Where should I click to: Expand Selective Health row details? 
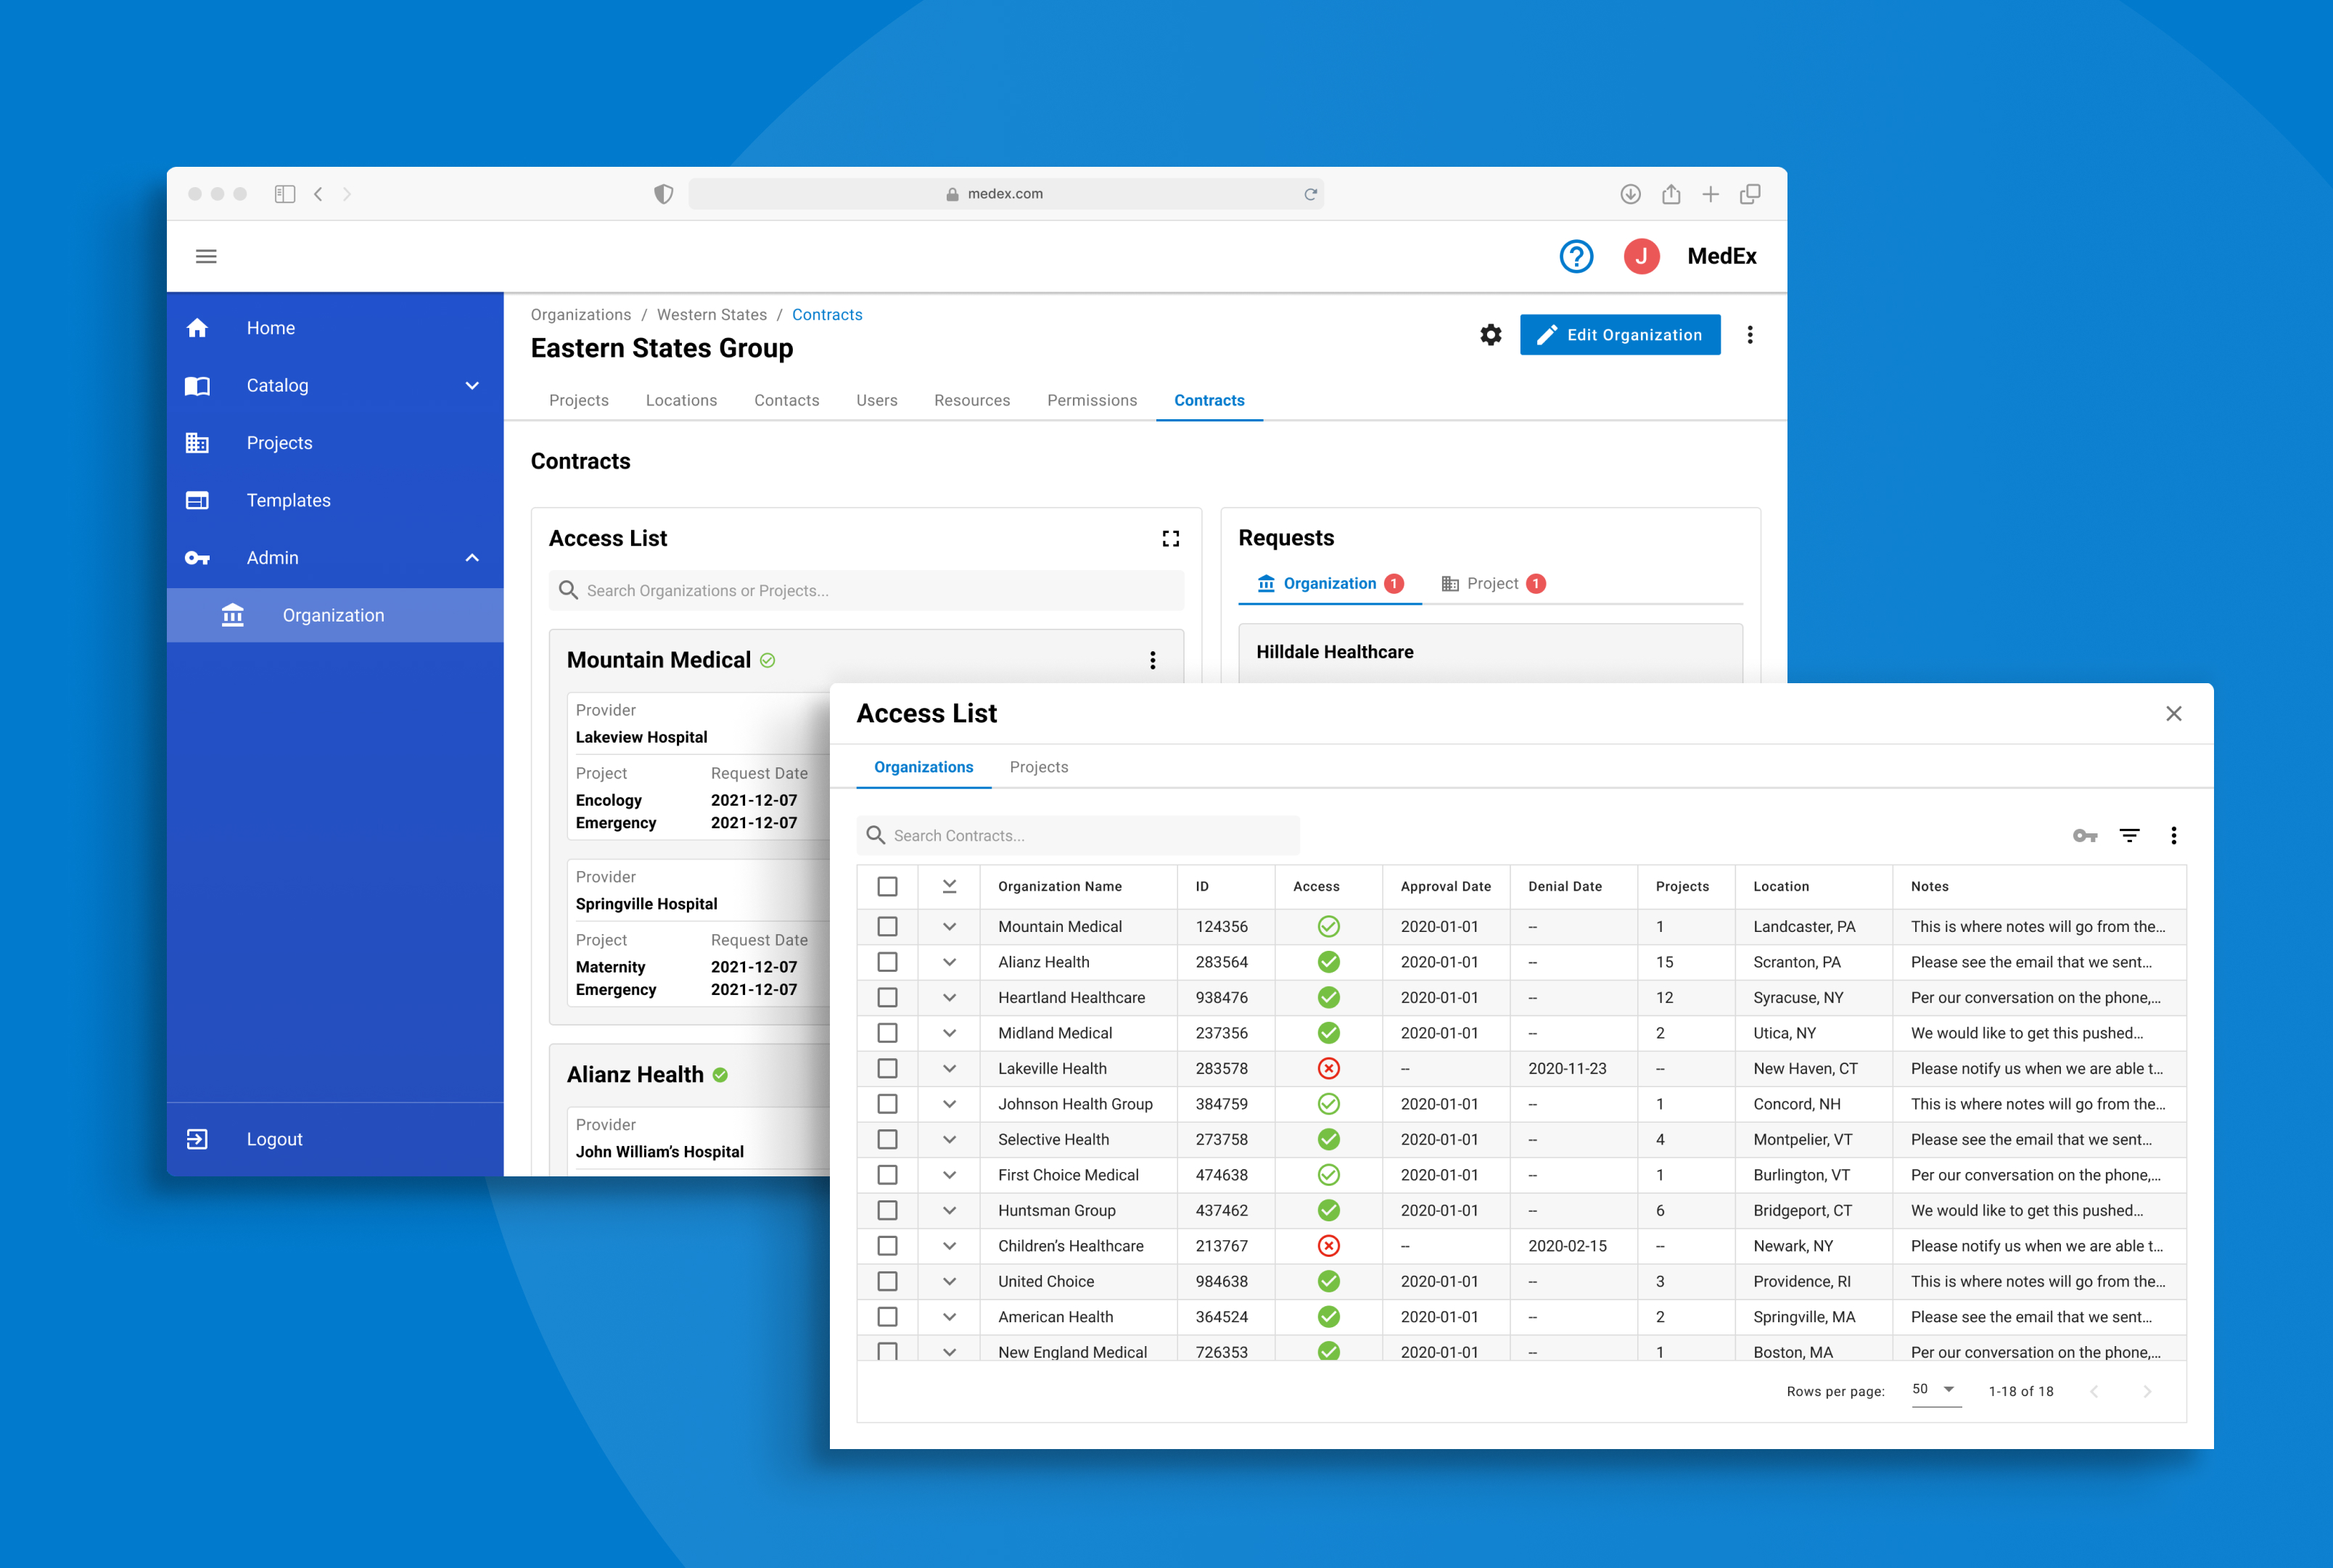pos(949,1139)
